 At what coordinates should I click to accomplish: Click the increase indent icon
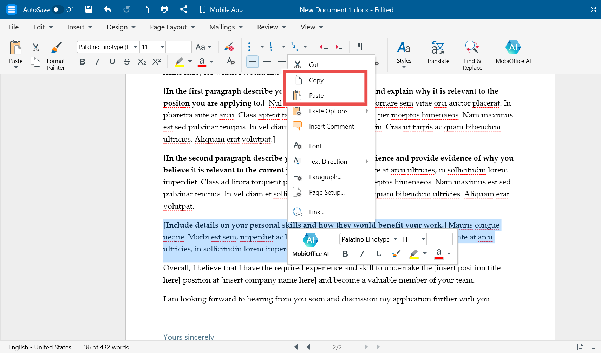pyautogui.click(x=338, y=47)
